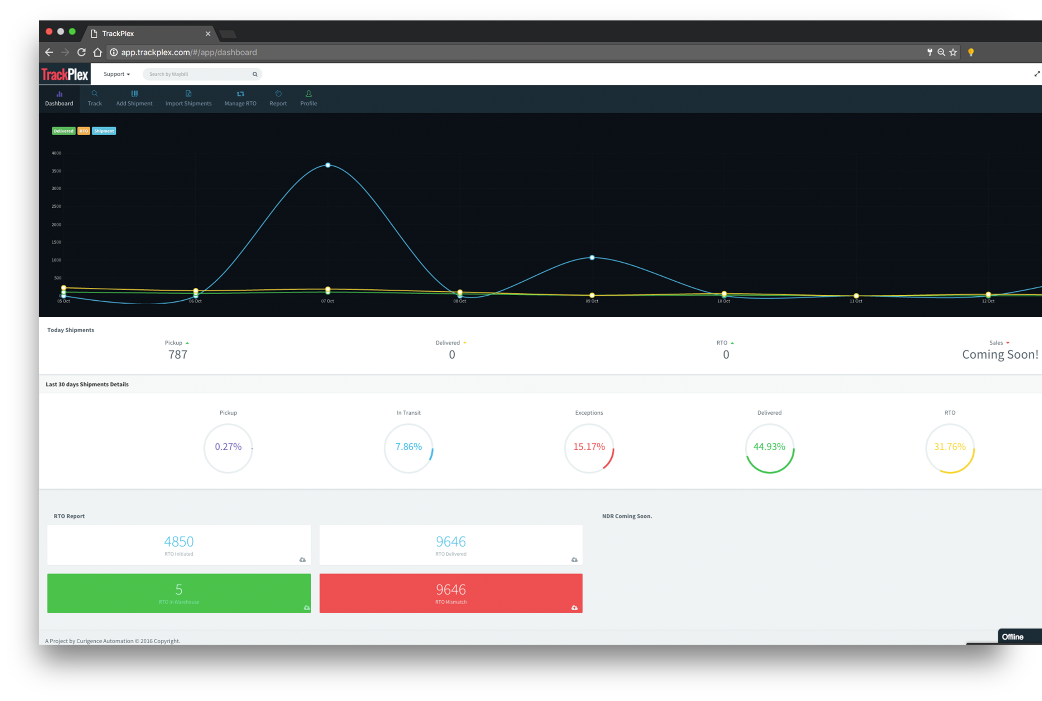Screen dimensions: 1042x701
Task: Open Import Shipments spreadsheet icon
Action: pyautogui.click(x=188, y=94)
